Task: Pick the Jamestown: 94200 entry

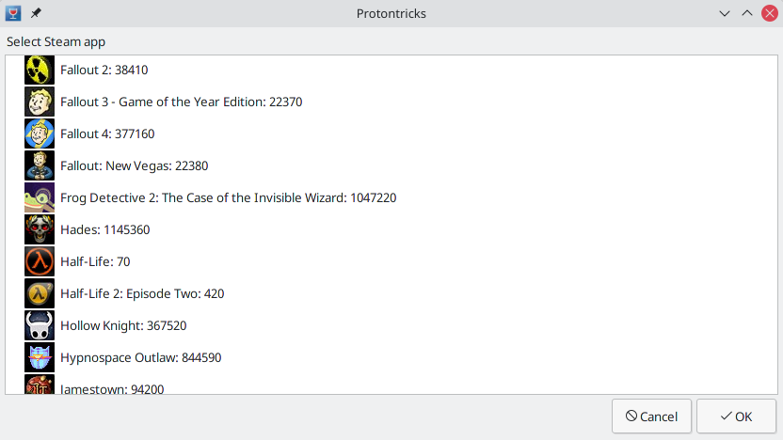Action: 105,387
